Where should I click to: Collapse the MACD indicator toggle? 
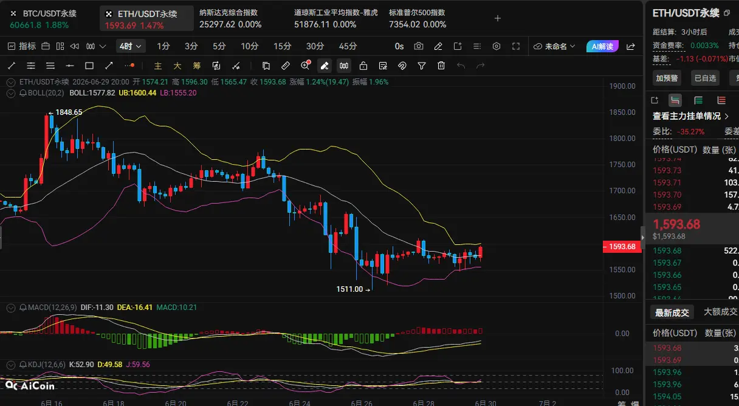[x=11, y=308]
